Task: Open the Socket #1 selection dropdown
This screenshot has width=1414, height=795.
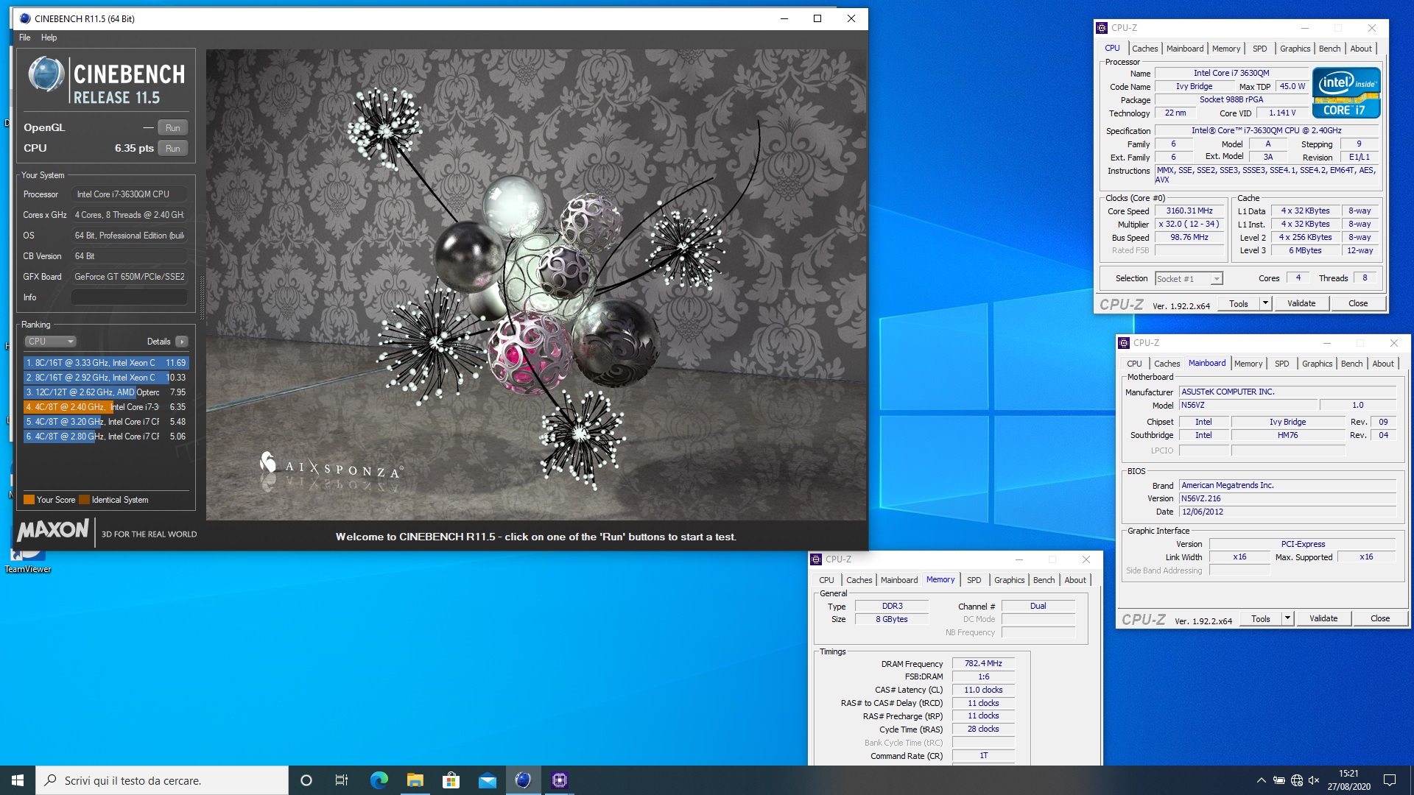Action: pos(1189,279)
